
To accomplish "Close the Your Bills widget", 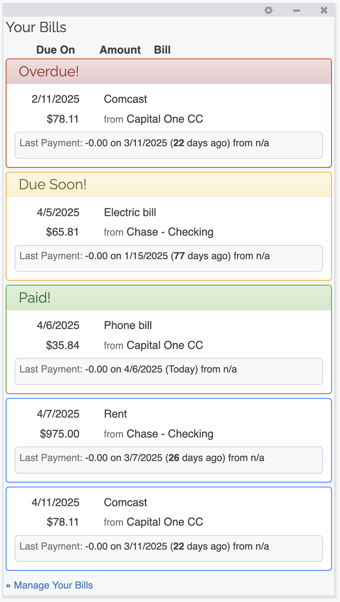I will pos(324,10).
